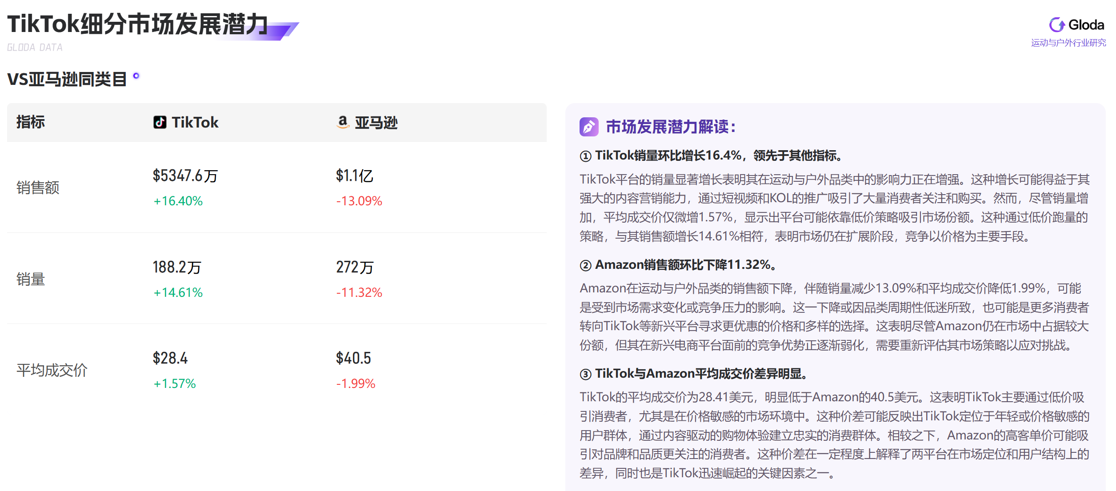Click the TikTok column header label
Image resolution: width=1116 pixels, height=491 pixels.
[195, 122]
